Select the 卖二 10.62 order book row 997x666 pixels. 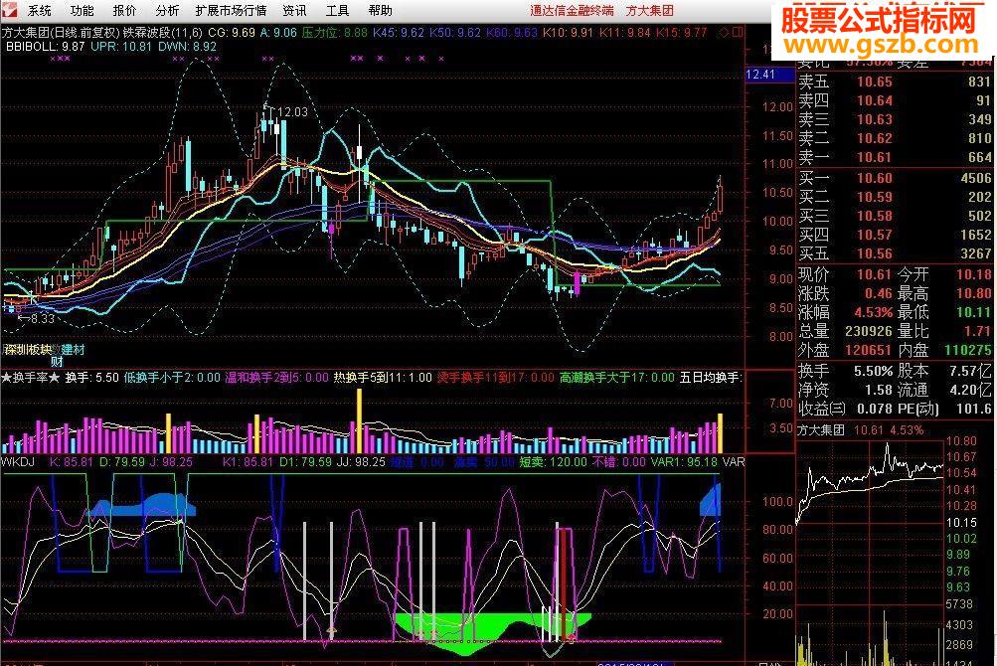tap(895, 138)
